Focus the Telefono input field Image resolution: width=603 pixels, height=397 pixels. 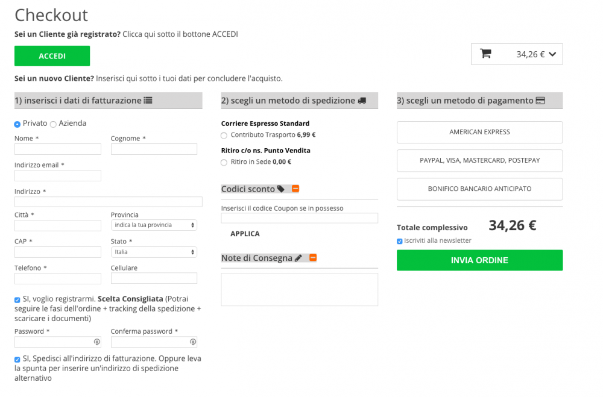[58, 279]
